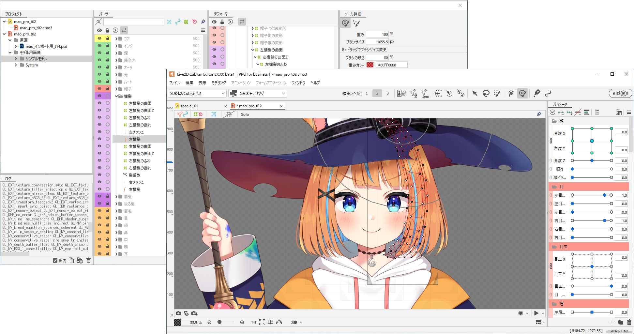634x334 pixels.
Task: Open the SDK4.2/Cubism4.2 dropdown
Action: (196, 93)
